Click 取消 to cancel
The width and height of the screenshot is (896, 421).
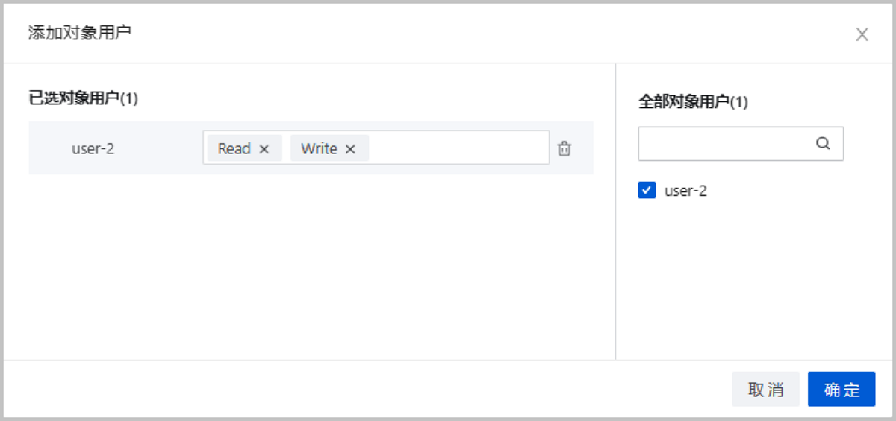(x=765, y=390)
